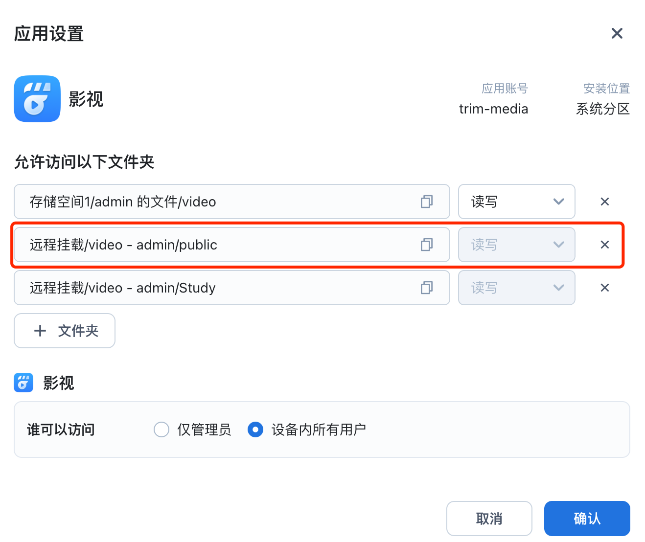The height and width of the screenshot is (542, 645).
Task: Click the 远程挂载/video - admin/public path field
Action: tap(215, 245)
